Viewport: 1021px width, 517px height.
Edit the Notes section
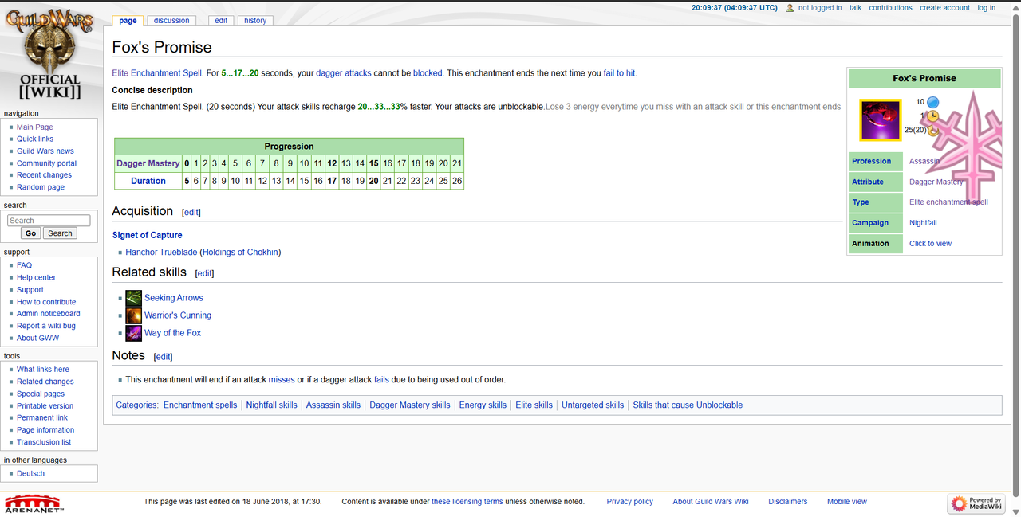pyautogui.click(x=163, y=357)
